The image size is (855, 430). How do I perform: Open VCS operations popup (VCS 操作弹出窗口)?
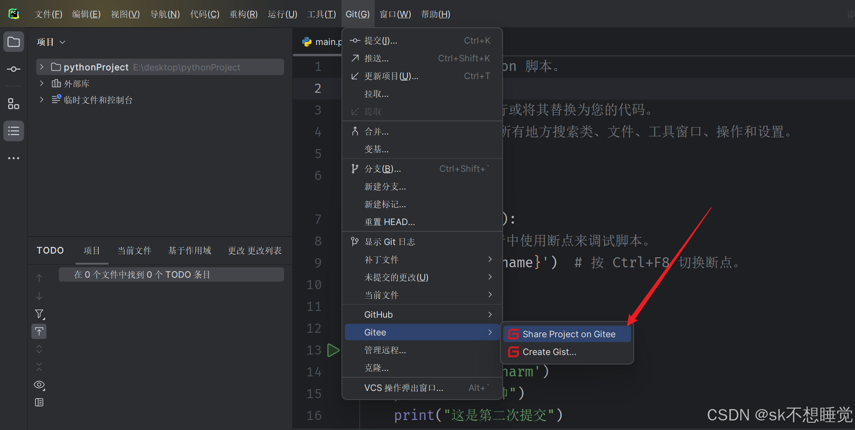coord(422,388)
